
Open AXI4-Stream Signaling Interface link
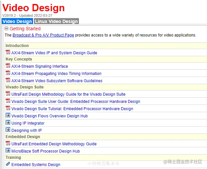click(40, 66)
